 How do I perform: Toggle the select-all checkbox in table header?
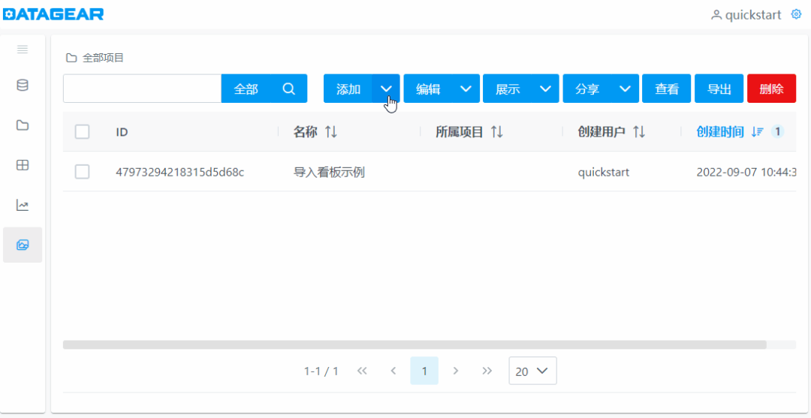[x=83, y=132]
